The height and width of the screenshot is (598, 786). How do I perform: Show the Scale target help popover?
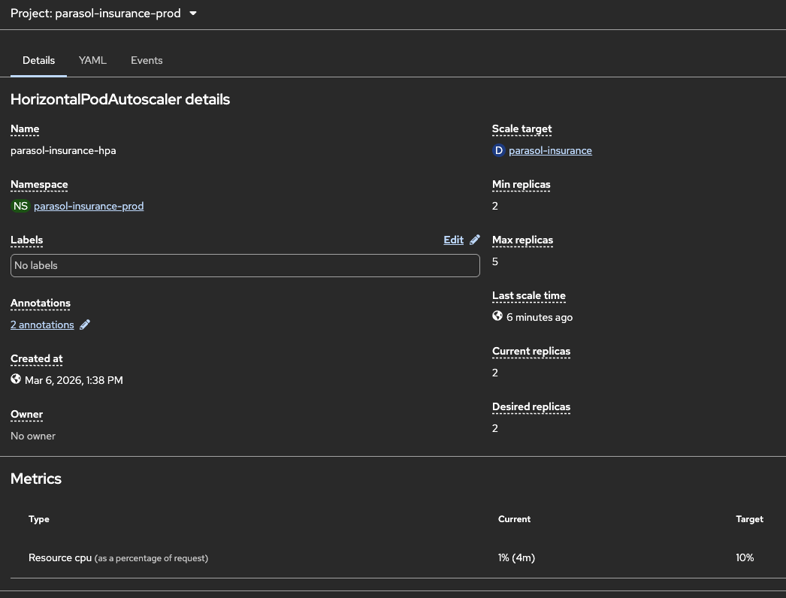tap(521, 128)
